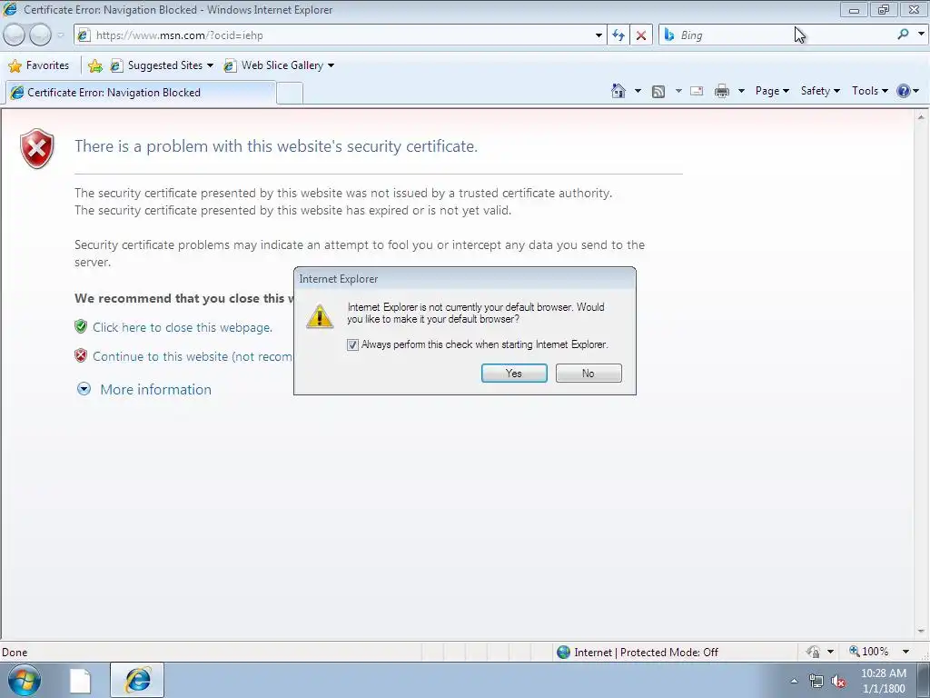The width and height of the screenshot is (930, 698).
Task: Click the blank document taskbar icon
Action: point(80,680)
